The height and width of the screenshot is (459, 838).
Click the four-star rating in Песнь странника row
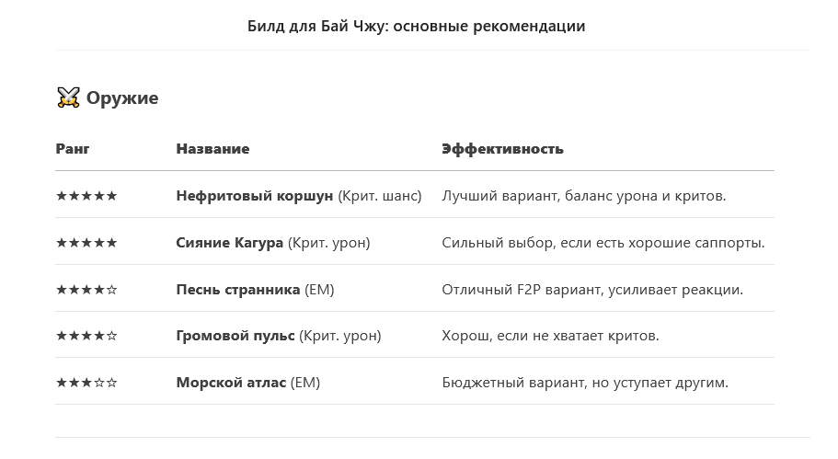[86, 290]
